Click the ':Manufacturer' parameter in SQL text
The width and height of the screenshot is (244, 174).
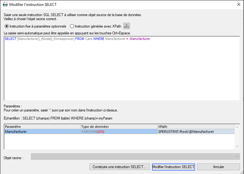pos(140,39)
